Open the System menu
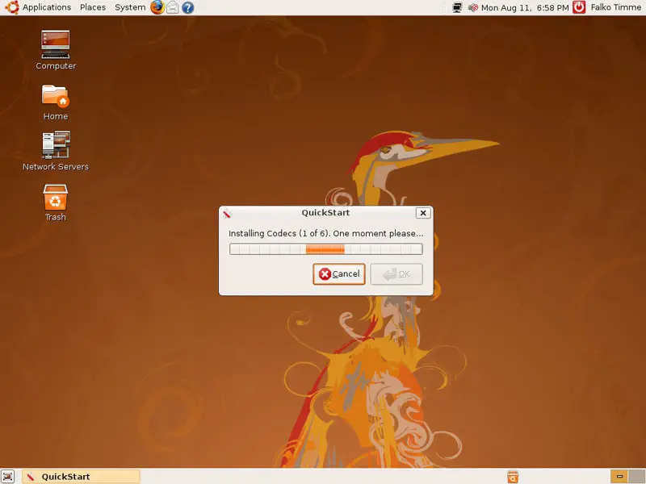This screenshot has width=646, height=484. 130,7
